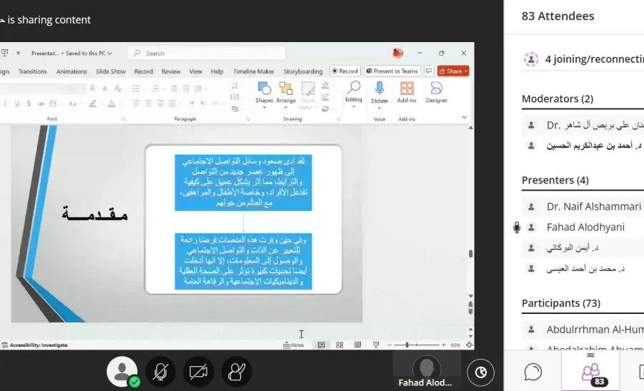Open the Transitions tab
644x391 pixels.
32,71
